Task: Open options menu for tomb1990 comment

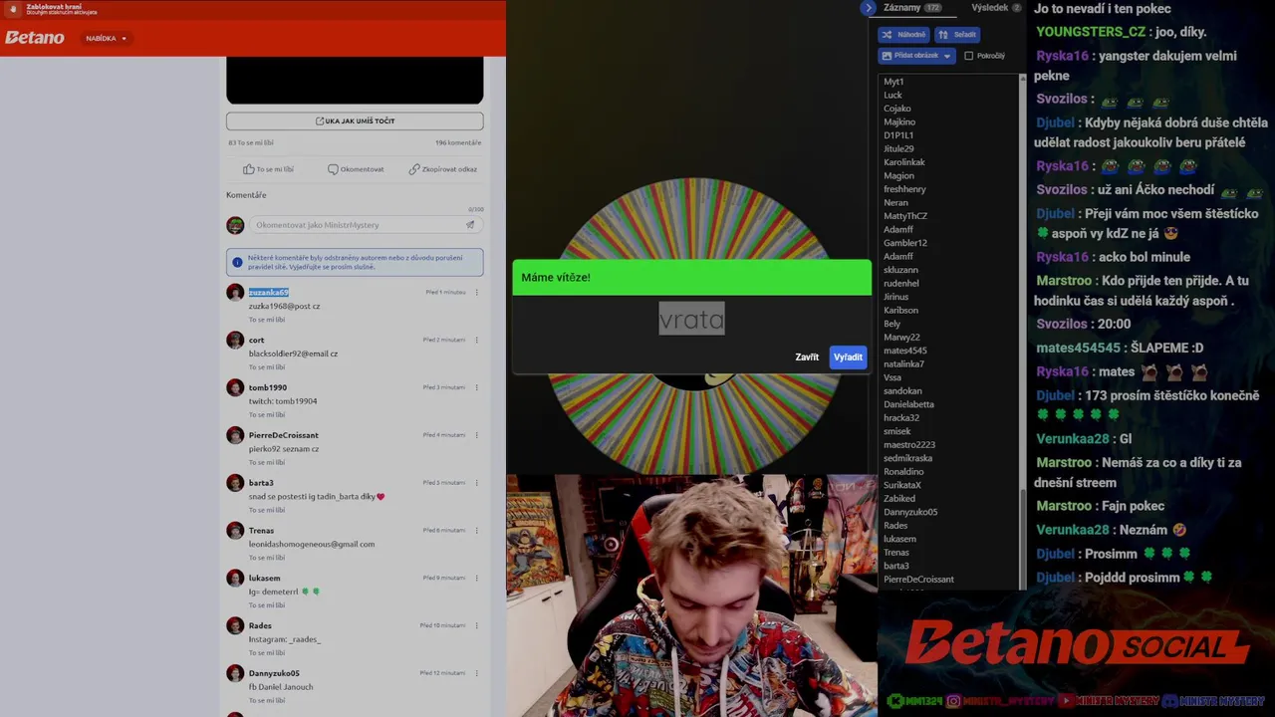Action: (477, 387)
